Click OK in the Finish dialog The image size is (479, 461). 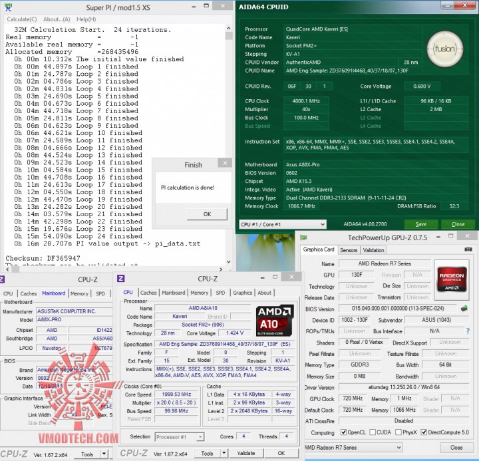pos(207,214)
